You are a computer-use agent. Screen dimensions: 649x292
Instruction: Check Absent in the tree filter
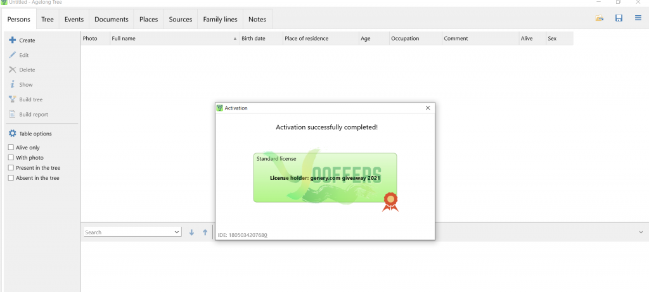tap(11, 178)
